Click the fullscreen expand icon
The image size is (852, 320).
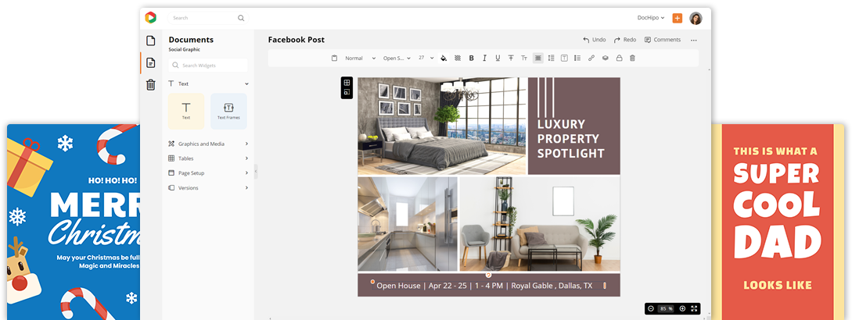click(x=695, y=308)
